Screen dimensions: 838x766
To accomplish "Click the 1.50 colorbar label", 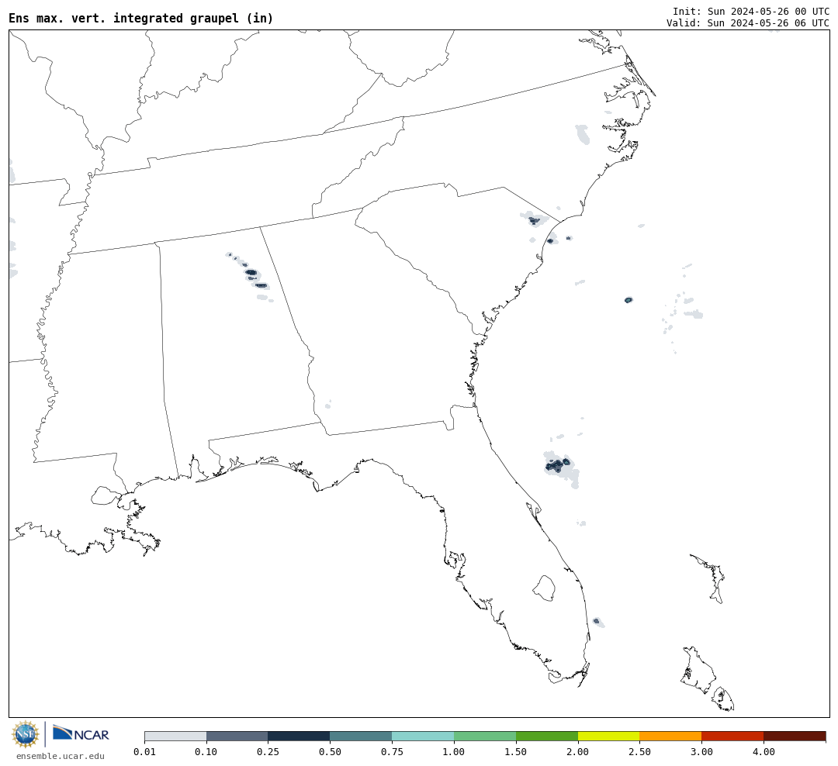I will pos(516,751).
